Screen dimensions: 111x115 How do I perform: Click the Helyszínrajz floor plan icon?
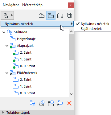point(13,39)
